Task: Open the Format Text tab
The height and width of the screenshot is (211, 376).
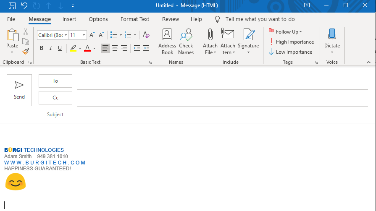Action: tap(135, 19)
